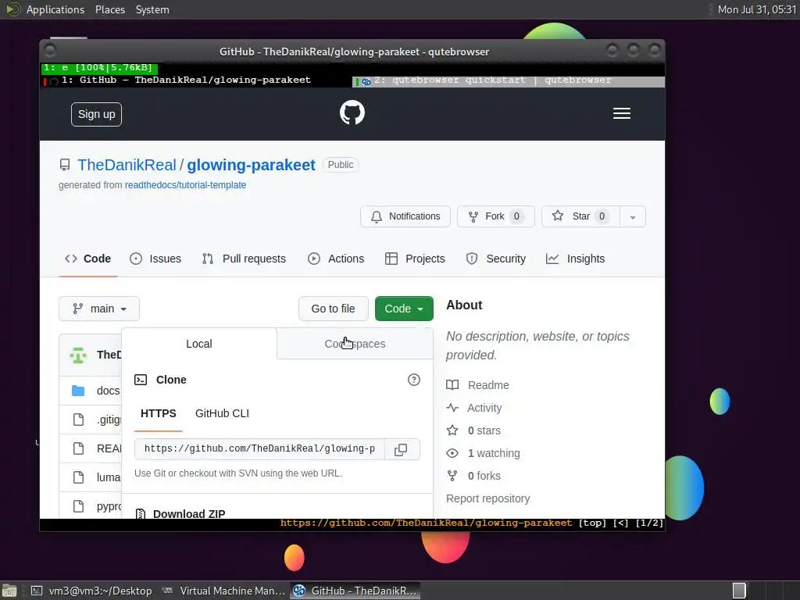Open the Insights tab
This screenshot has height=600, width=800.
coord(575,259)
